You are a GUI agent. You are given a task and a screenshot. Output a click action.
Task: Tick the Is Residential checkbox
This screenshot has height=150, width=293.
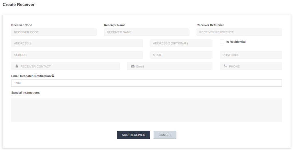[222, 42]
